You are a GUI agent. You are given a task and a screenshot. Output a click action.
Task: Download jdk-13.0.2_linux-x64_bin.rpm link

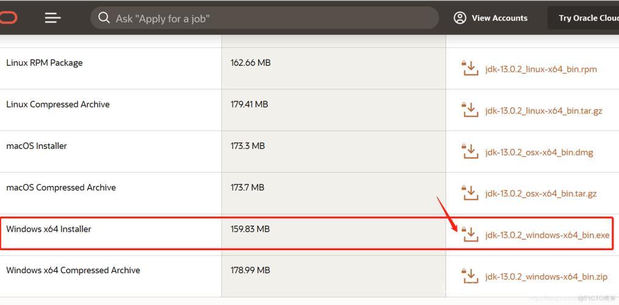[x=541, y=70]
